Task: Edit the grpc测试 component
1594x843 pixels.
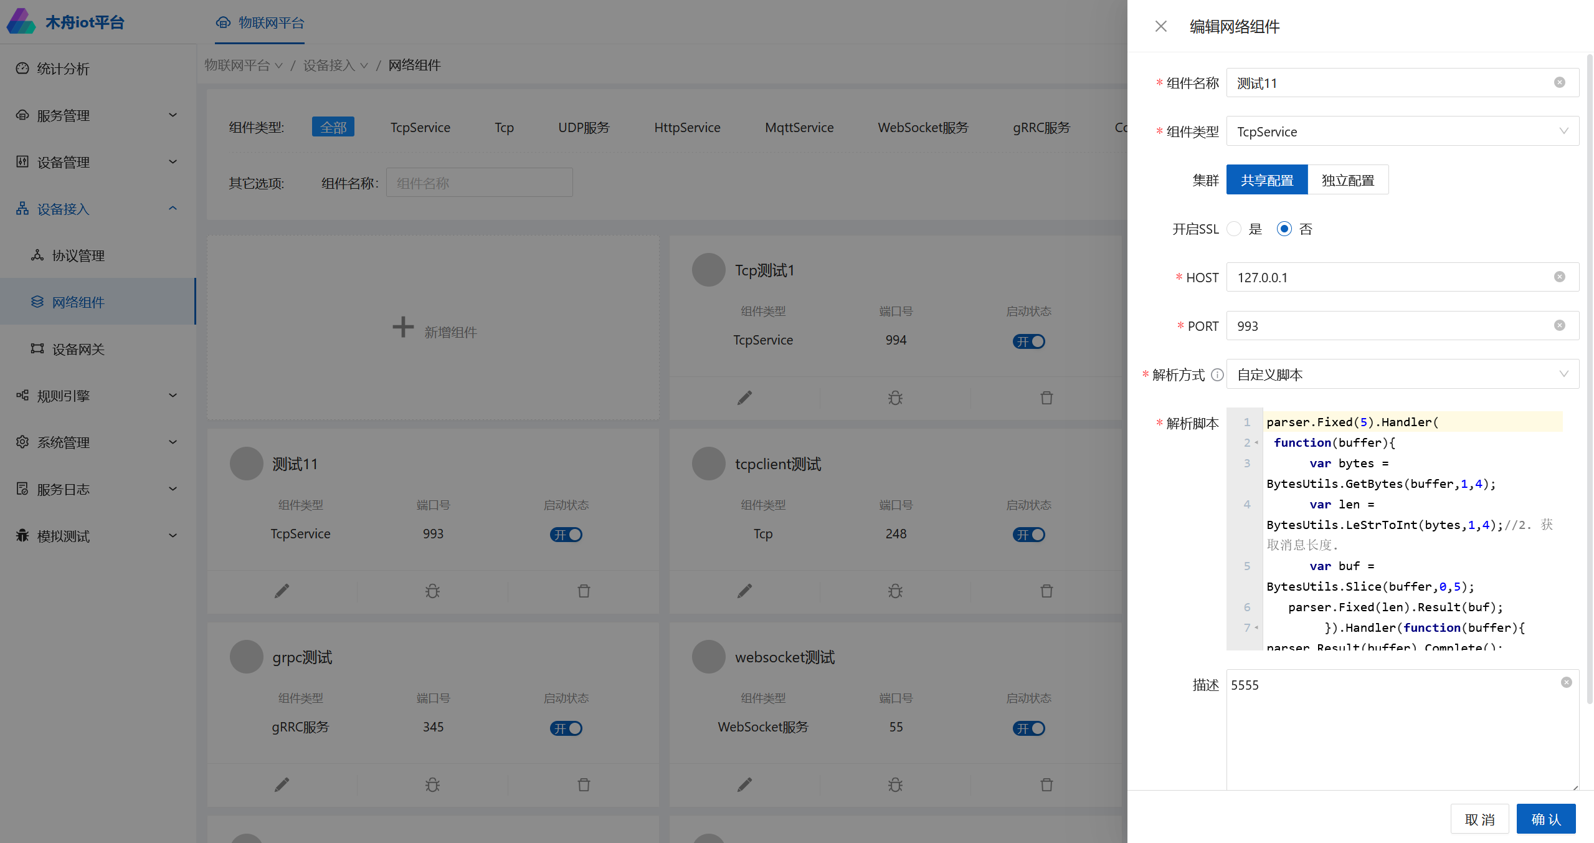Action: [282, 784]
